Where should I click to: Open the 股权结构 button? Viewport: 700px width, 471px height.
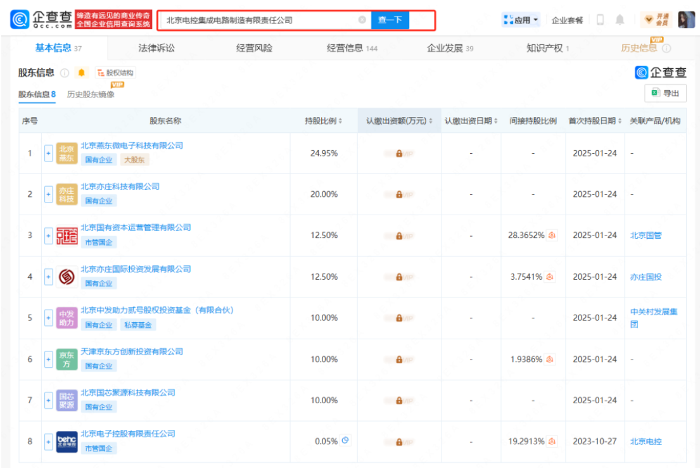[x=115, y=73]
